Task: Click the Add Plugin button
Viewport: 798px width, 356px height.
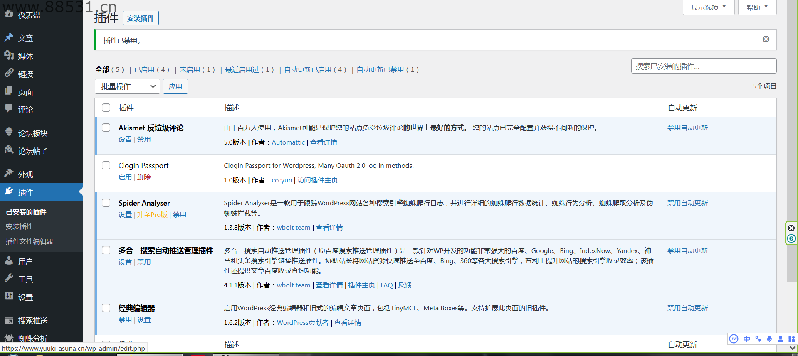Action: pyautogui.click(x=141, y=18)
